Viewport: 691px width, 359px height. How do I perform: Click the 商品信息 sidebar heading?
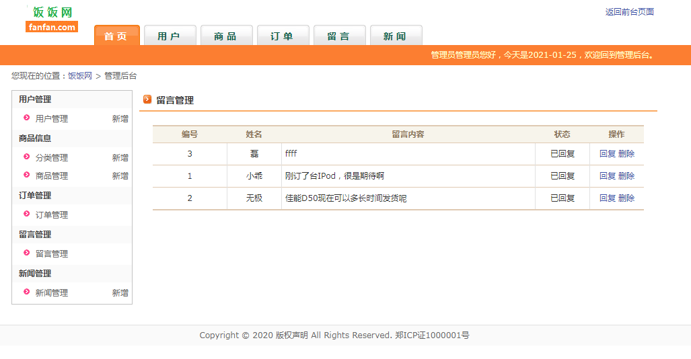click(x=35, y=138)
